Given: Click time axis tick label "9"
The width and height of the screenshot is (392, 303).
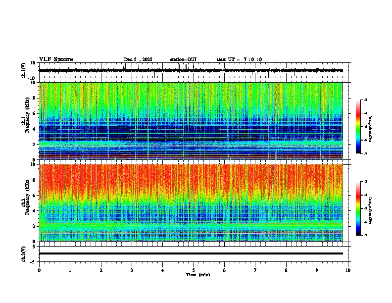Looking at the screenshot, I should point(317,270).
